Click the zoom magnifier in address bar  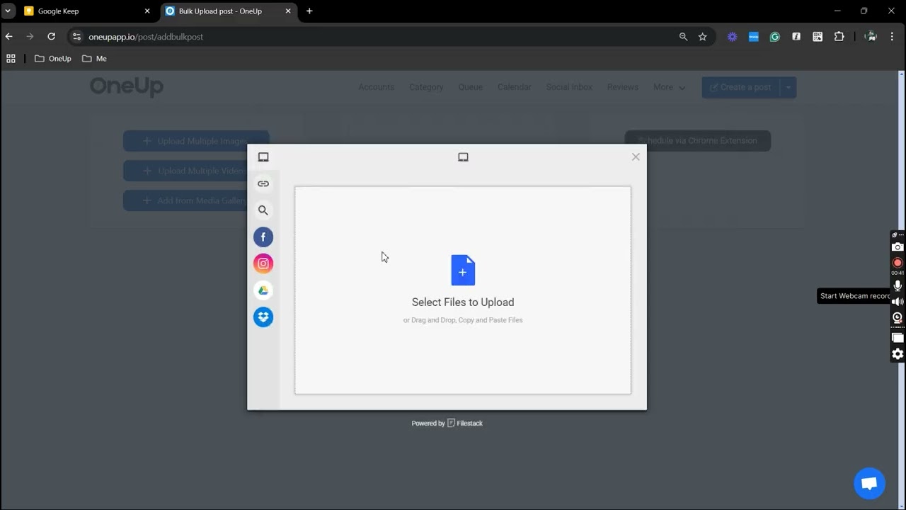(683, 37)
